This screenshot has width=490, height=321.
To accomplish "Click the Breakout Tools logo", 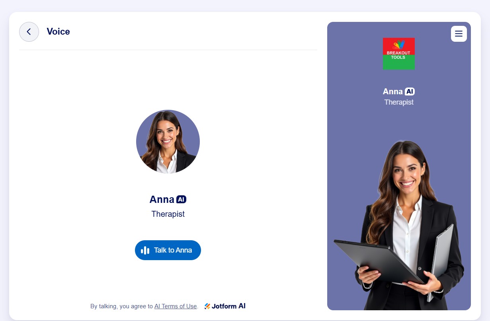I will (399, 54).
